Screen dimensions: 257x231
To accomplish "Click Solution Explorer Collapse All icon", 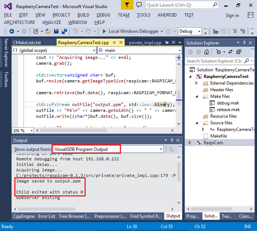I will coord(239,52).
